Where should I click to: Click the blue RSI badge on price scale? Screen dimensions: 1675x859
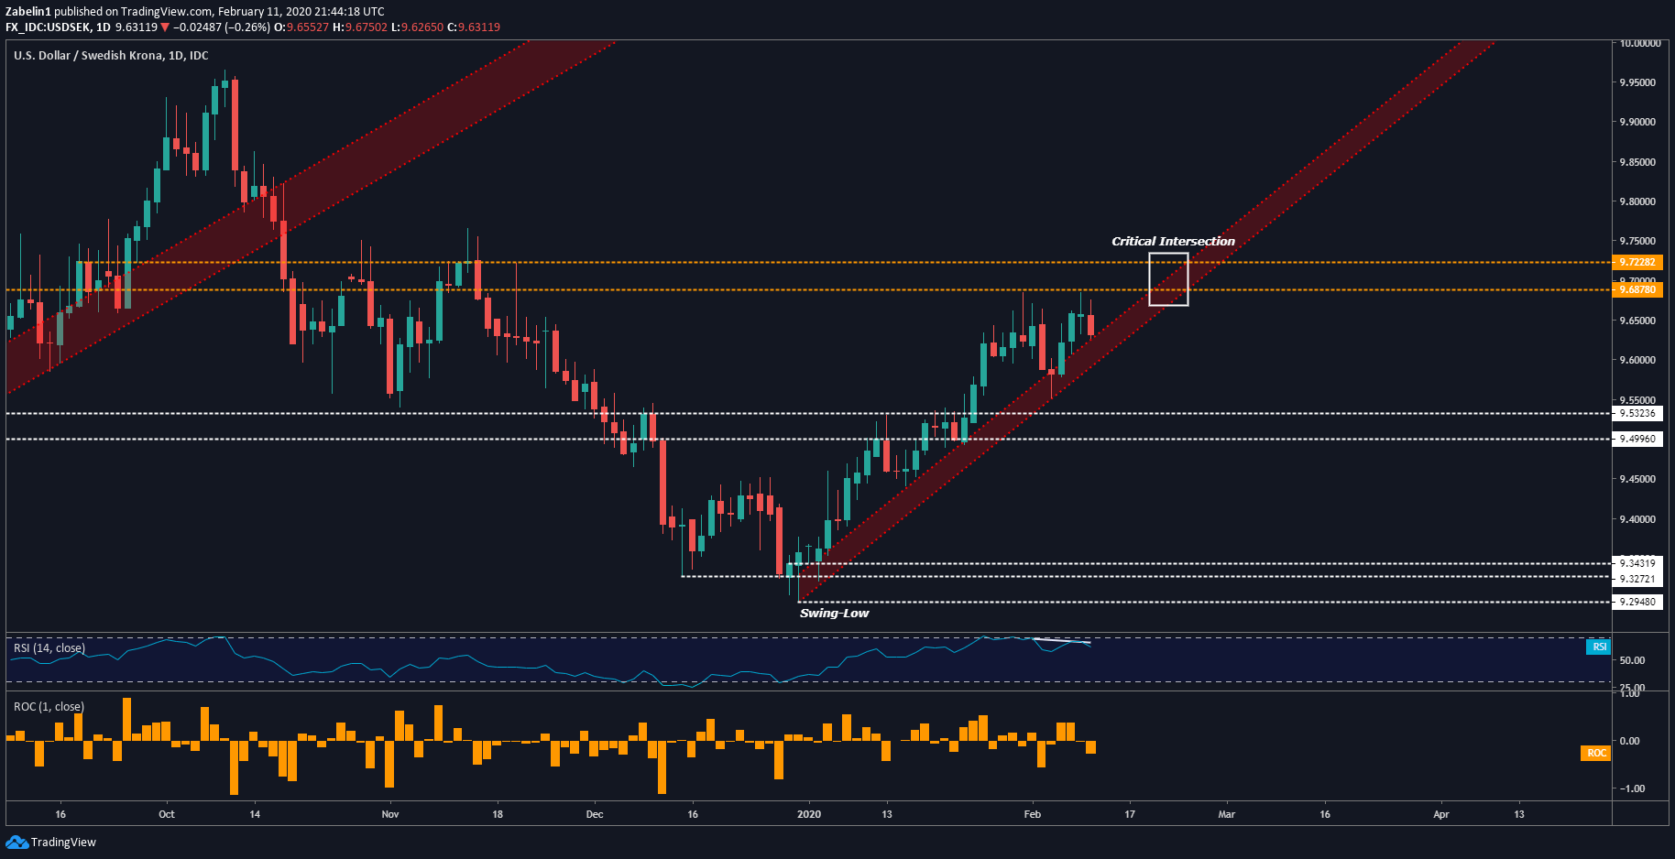1599,647
